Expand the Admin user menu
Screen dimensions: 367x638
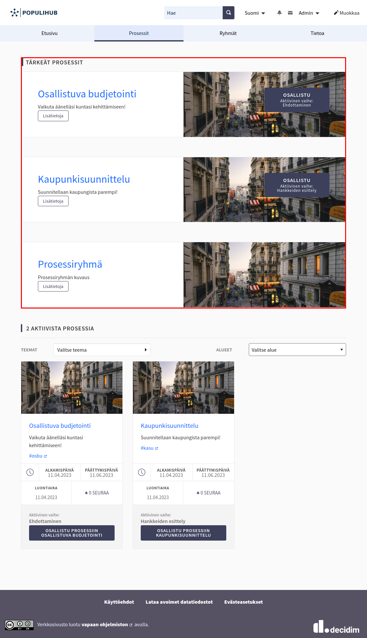(309, 13)
